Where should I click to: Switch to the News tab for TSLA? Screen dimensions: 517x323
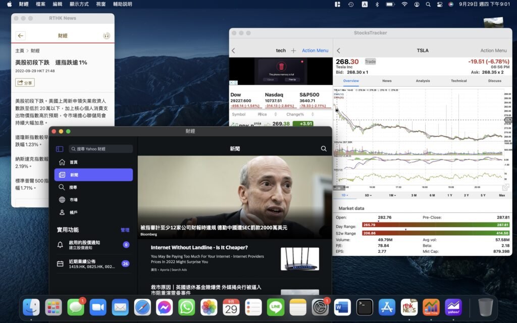click(x=387, y=81)
